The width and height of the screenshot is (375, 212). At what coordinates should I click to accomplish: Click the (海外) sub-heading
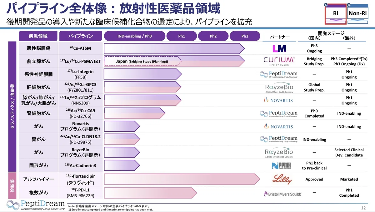(x=349, y=38)
